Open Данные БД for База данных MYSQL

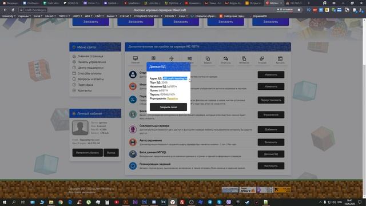271,154
